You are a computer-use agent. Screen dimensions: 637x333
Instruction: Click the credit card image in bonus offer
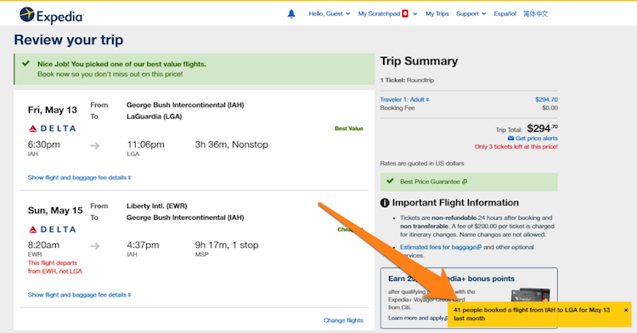(530, 295)
